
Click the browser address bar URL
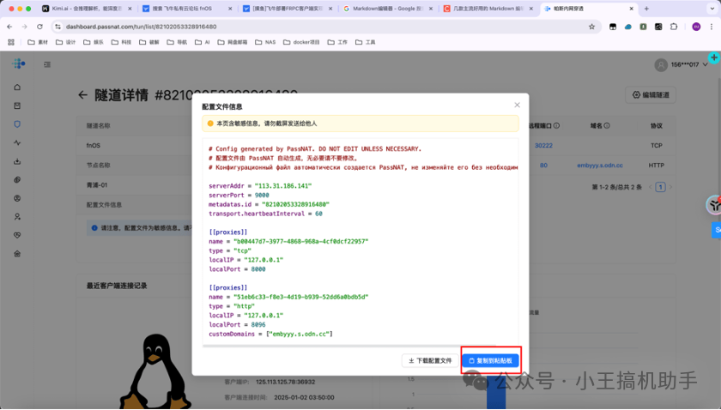172,27
